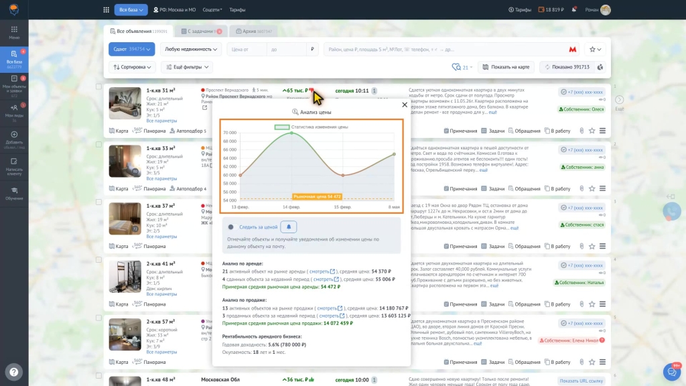
Task: Click the 15 февр. low point on chart
Action: click(343, 175)
